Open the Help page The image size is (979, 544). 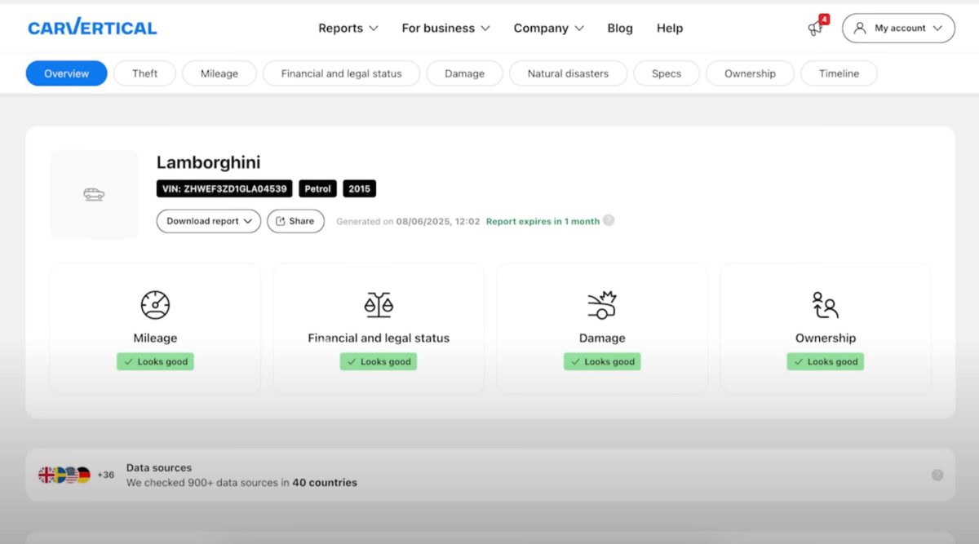[670, 28]
